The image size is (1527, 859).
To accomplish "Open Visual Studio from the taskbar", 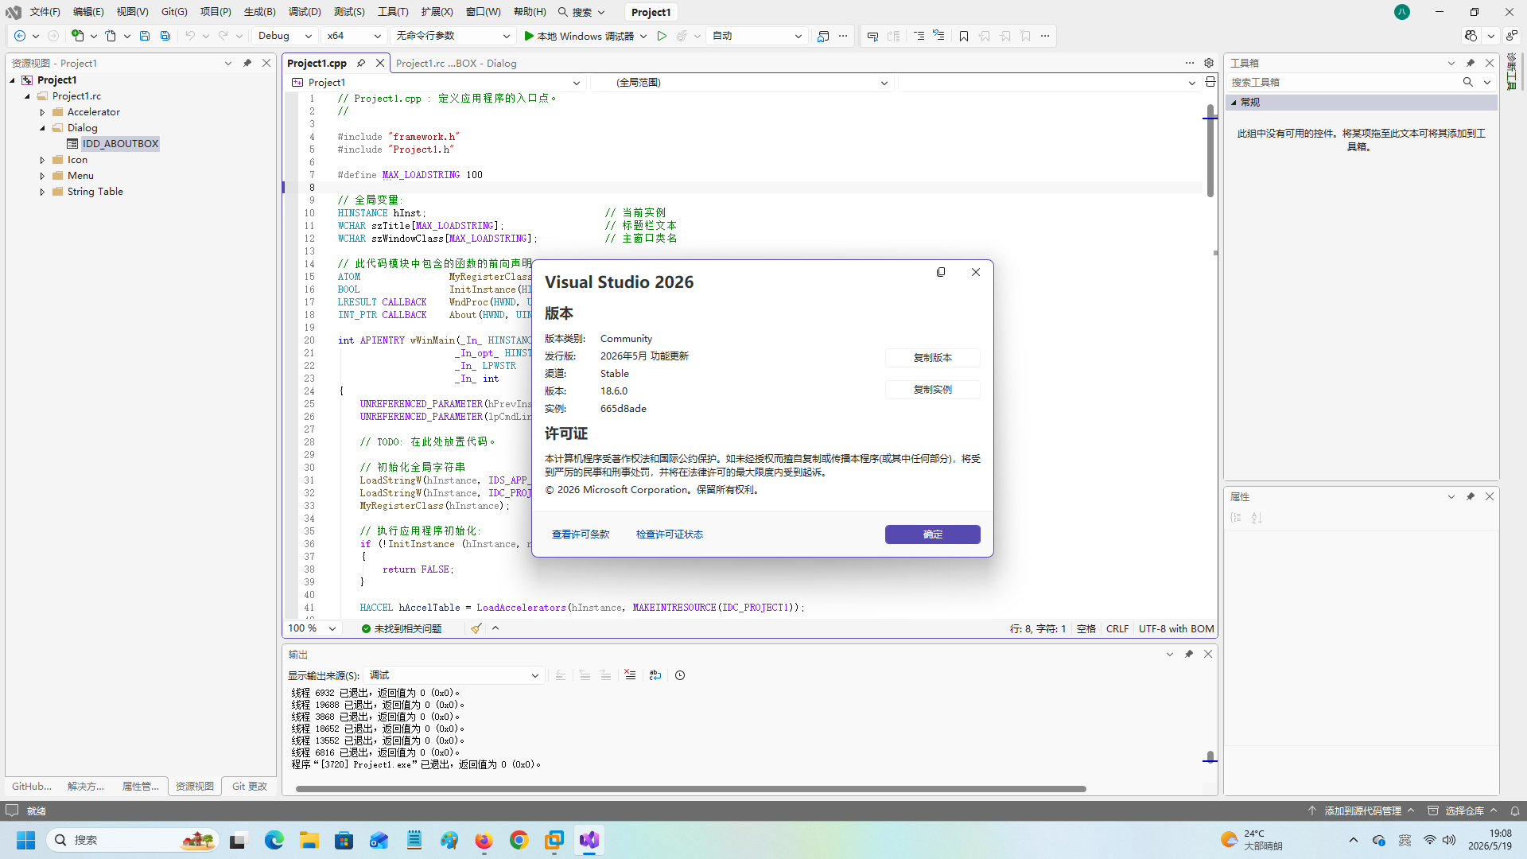I will (x=589, y=840).
